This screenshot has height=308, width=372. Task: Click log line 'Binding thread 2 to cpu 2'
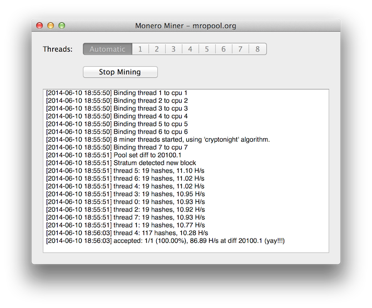click(x=117, y=101)
